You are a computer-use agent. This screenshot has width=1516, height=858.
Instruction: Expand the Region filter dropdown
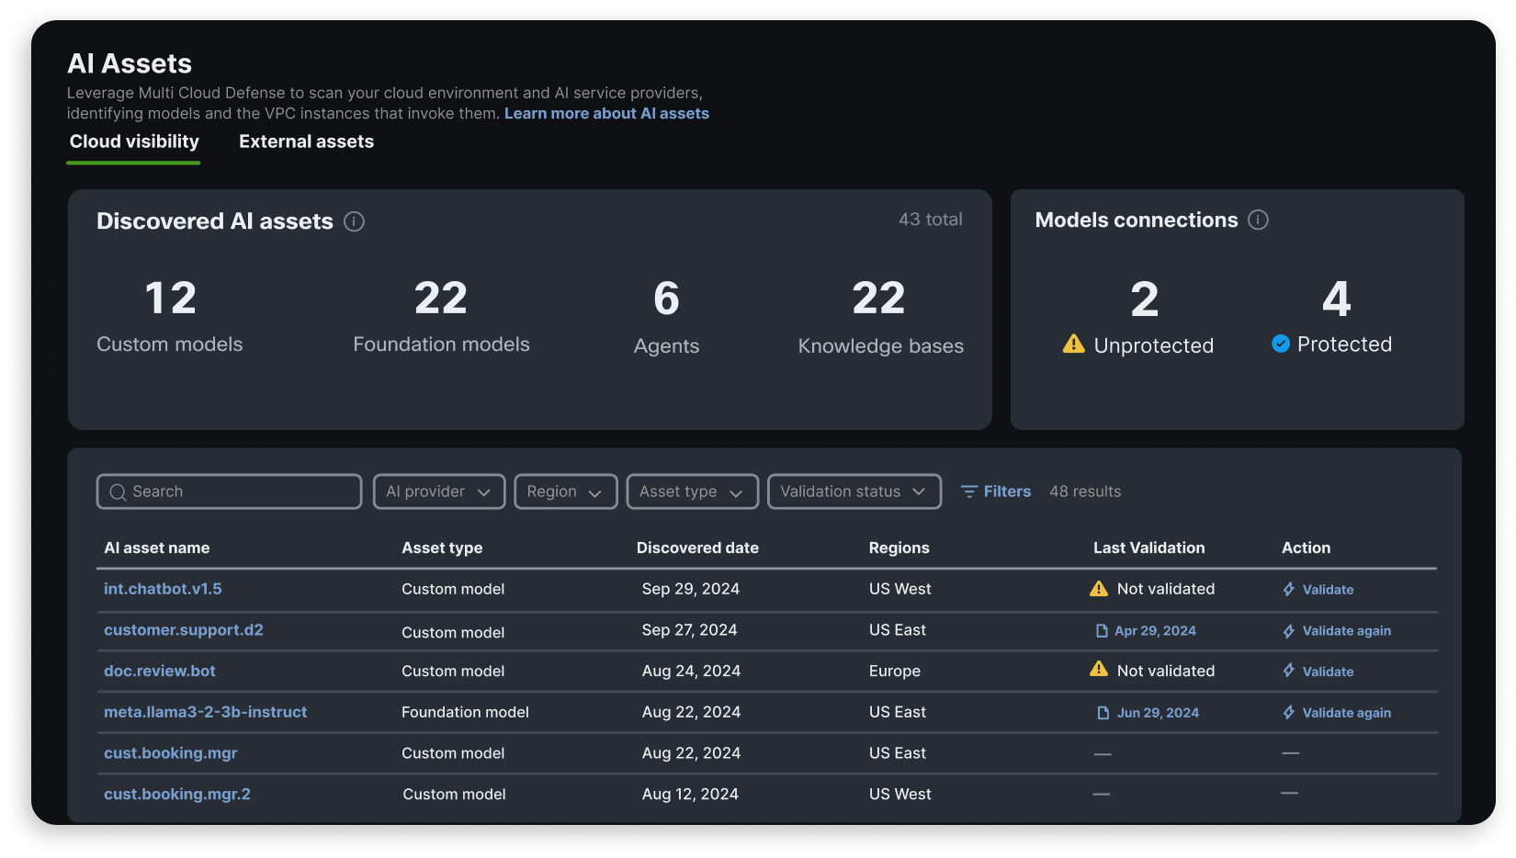565,491
